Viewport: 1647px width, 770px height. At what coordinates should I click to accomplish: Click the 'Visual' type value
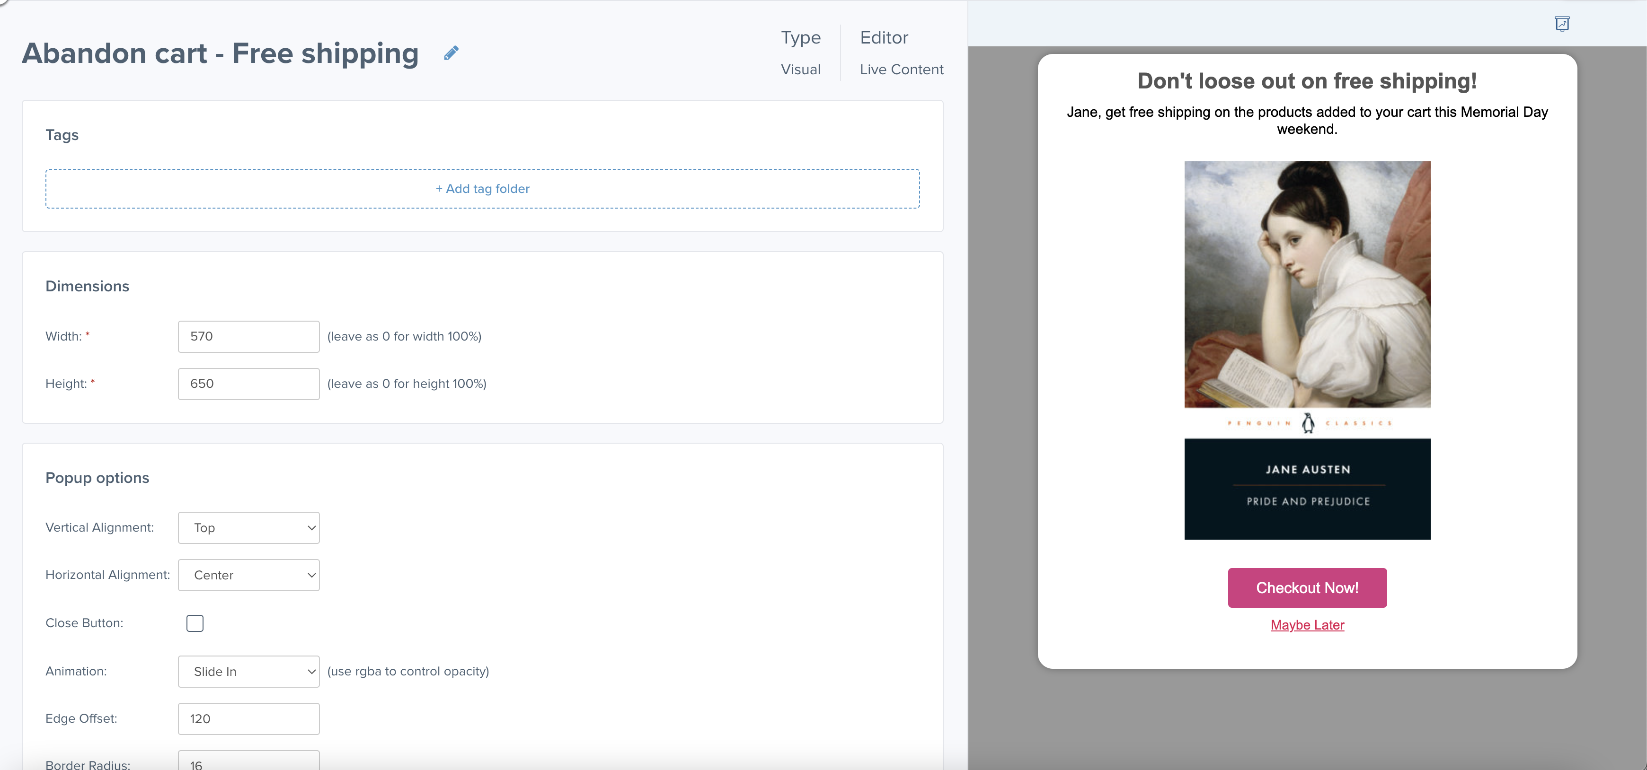[800, 70]
